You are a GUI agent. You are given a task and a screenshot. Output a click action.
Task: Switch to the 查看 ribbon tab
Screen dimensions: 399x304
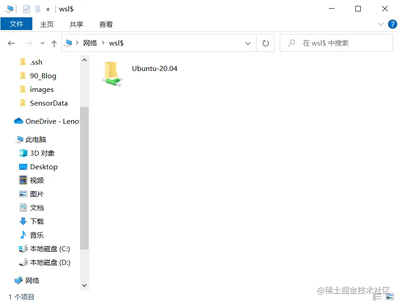click(x=106, y=24)
